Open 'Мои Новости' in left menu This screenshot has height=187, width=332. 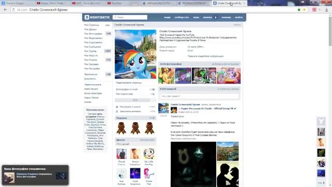point(91,56)
